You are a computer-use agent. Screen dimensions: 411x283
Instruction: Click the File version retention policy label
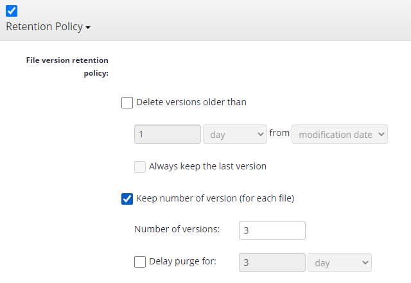tap(67, 67)
